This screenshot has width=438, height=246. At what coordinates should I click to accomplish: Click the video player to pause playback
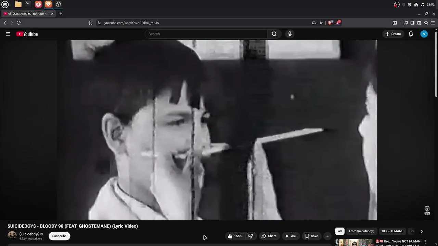[x=217, y=130]
